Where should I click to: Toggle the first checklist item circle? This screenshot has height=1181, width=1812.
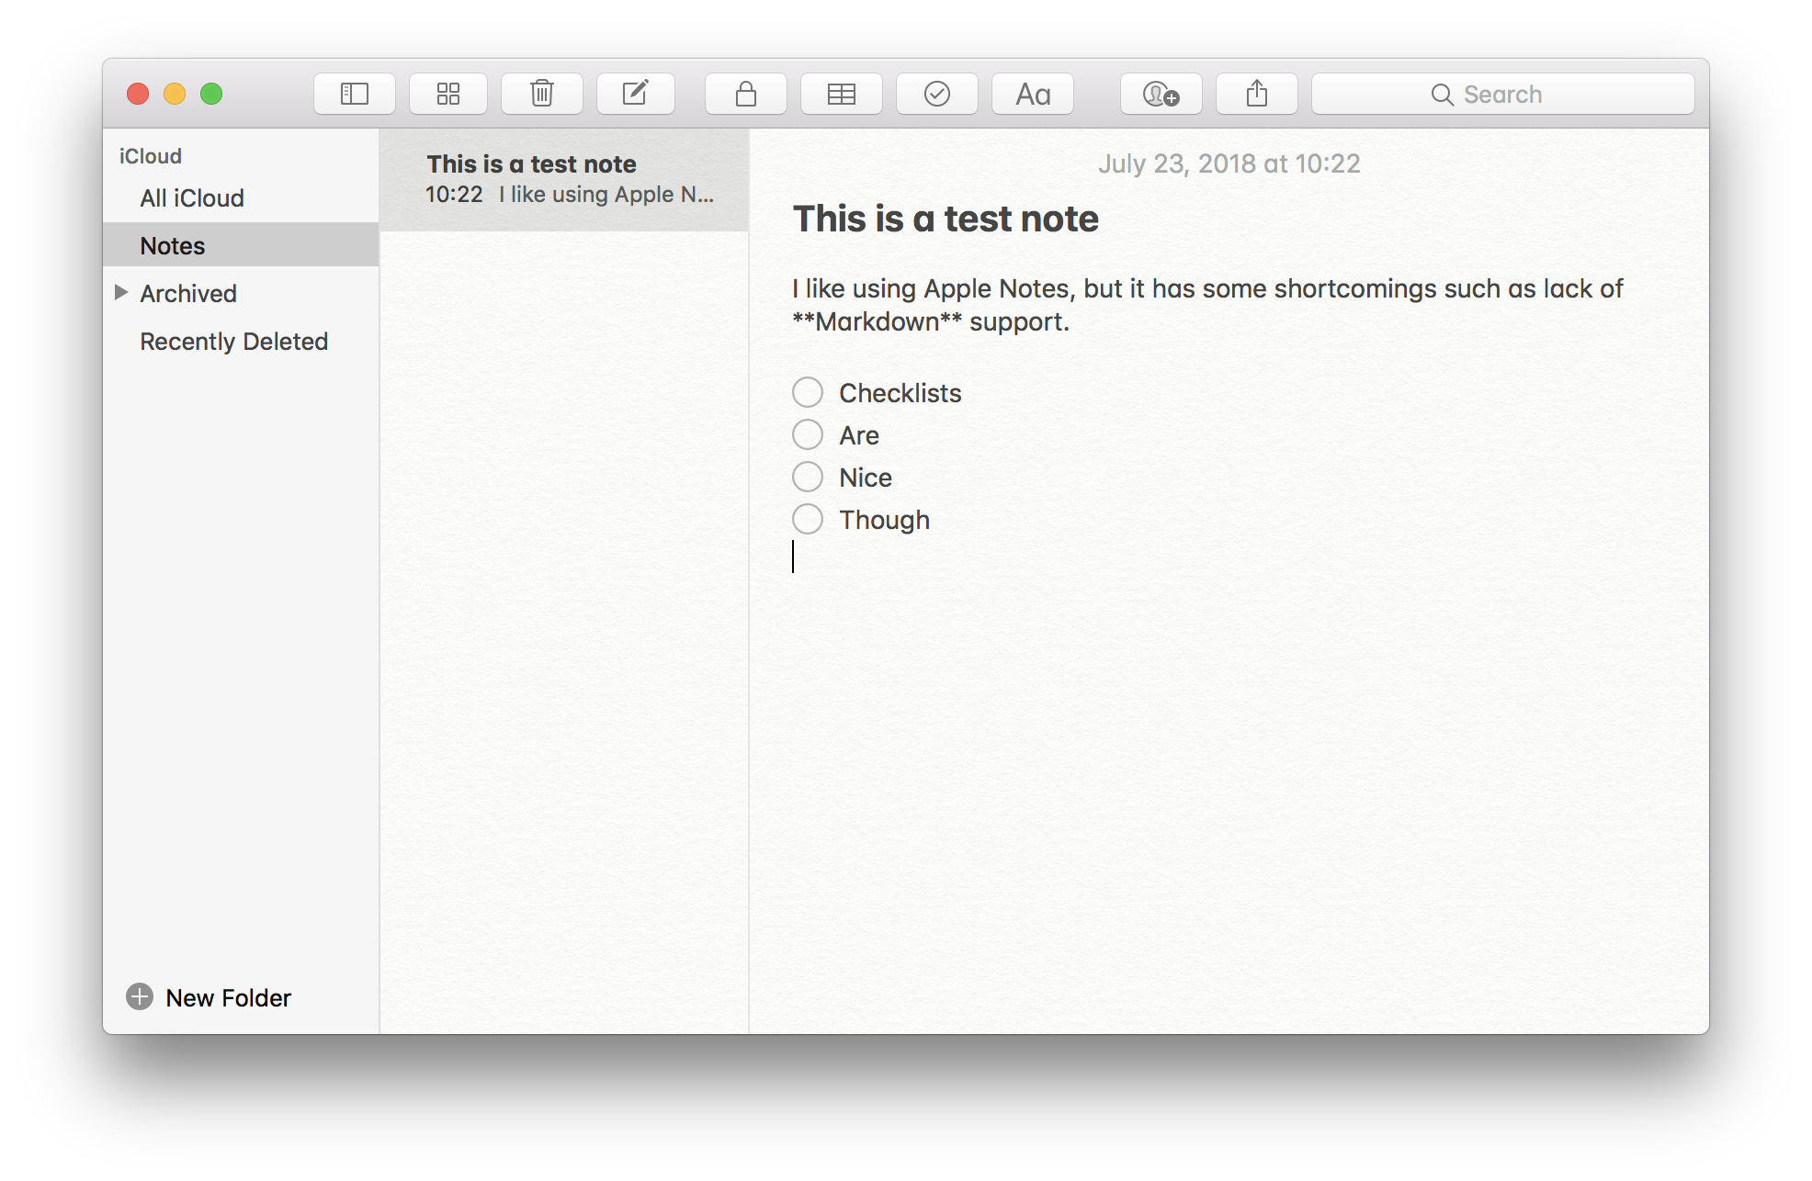point(809,392)
